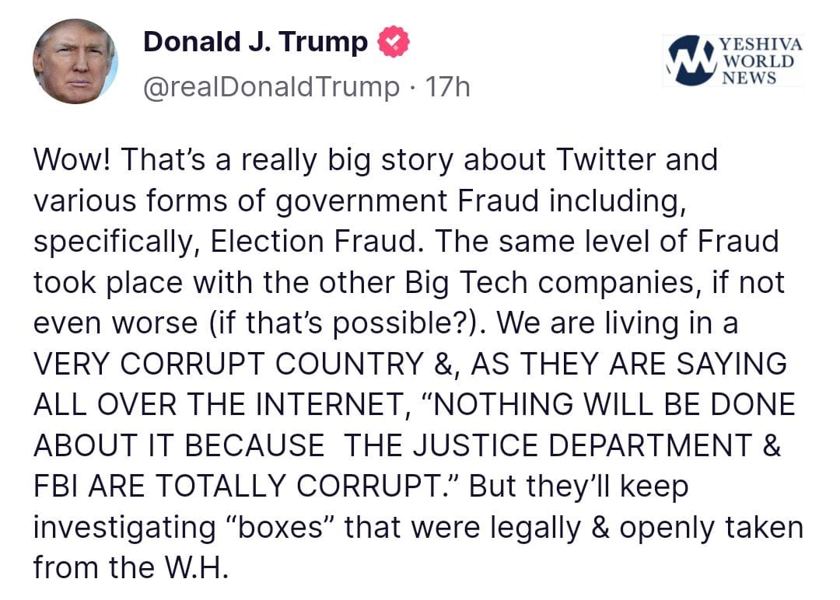Click the word "FBI" in the post
Viewport: 840px width, 600px height.
[x=56, y=487]
